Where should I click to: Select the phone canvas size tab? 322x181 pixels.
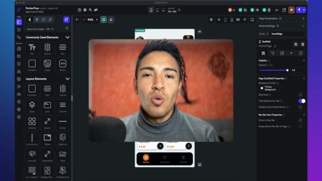pos(151,10)
